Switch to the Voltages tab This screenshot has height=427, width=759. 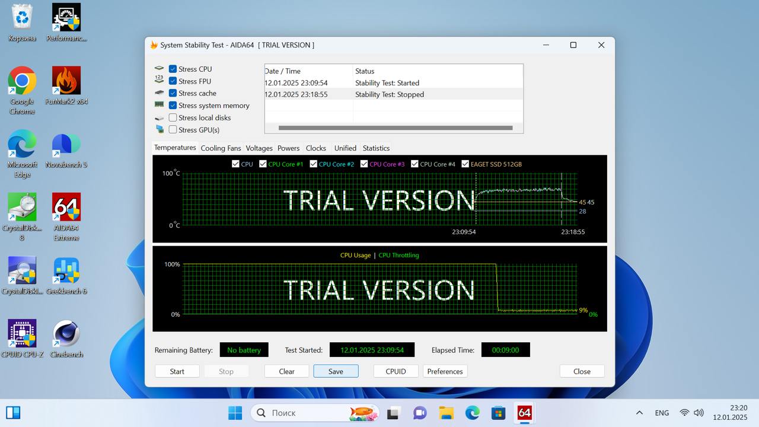click(x=259, y=148)
